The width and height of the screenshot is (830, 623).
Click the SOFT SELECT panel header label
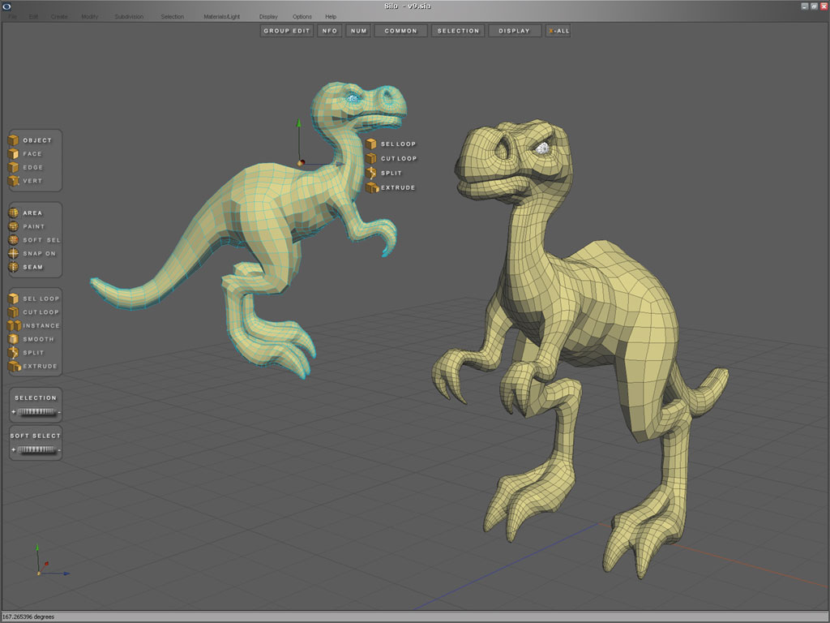[x=36, y=436]
